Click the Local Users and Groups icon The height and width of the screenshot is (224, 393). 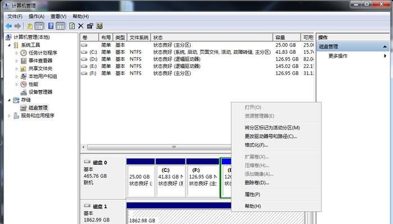click(x=24, y=76)
